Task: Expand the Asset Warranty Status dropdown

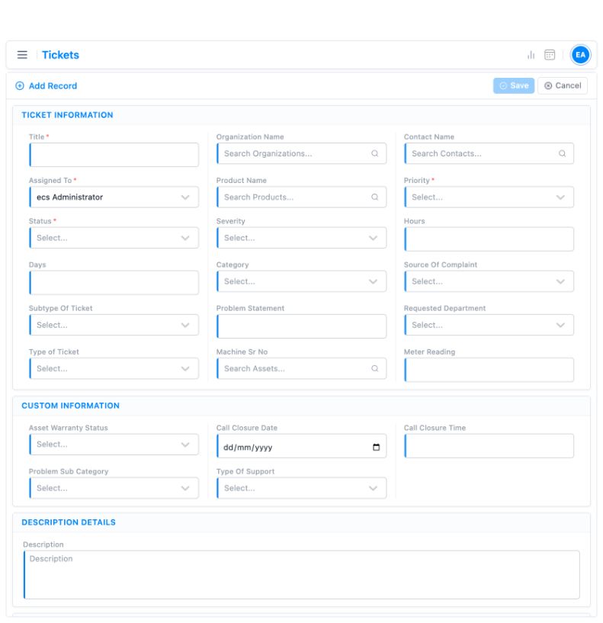Action: [x=114, y=445]
